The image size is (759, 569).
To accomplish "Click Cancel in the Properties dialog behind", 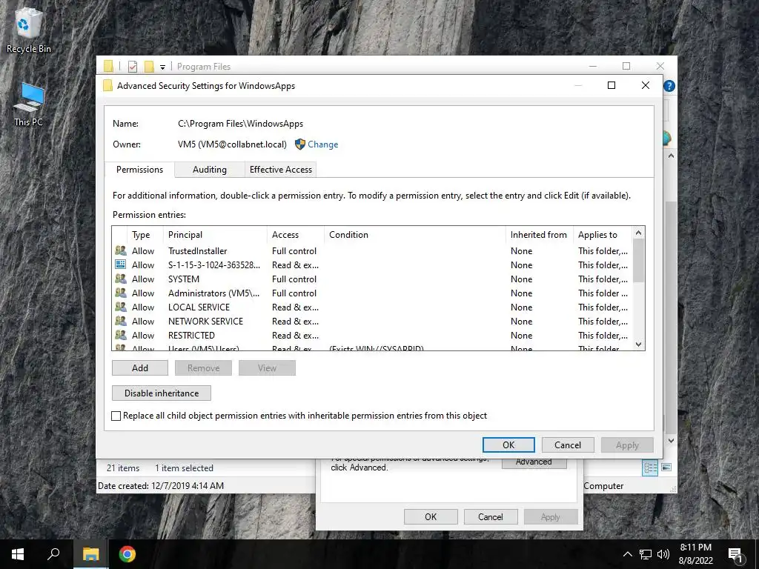I will point(491,516).
